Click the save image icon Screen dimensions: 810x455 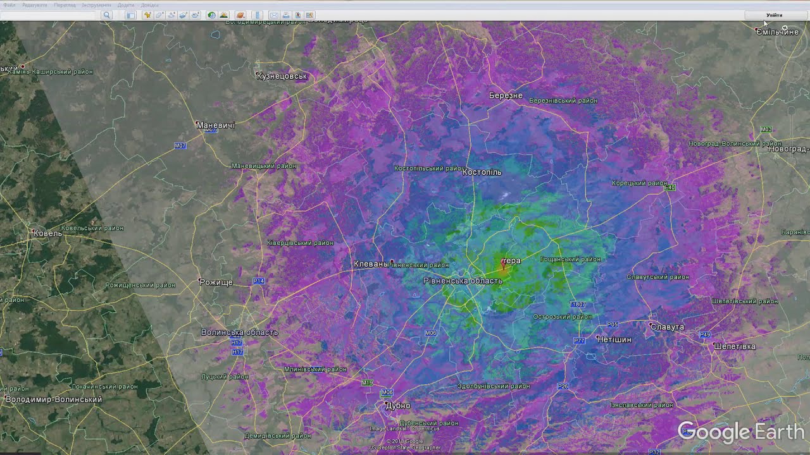tap(297, 15)
